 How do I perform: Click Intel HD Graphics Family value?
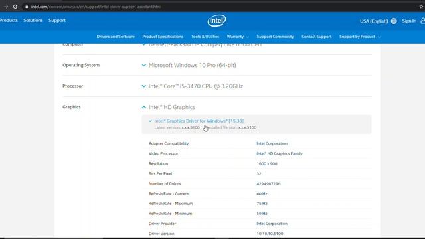280,153
